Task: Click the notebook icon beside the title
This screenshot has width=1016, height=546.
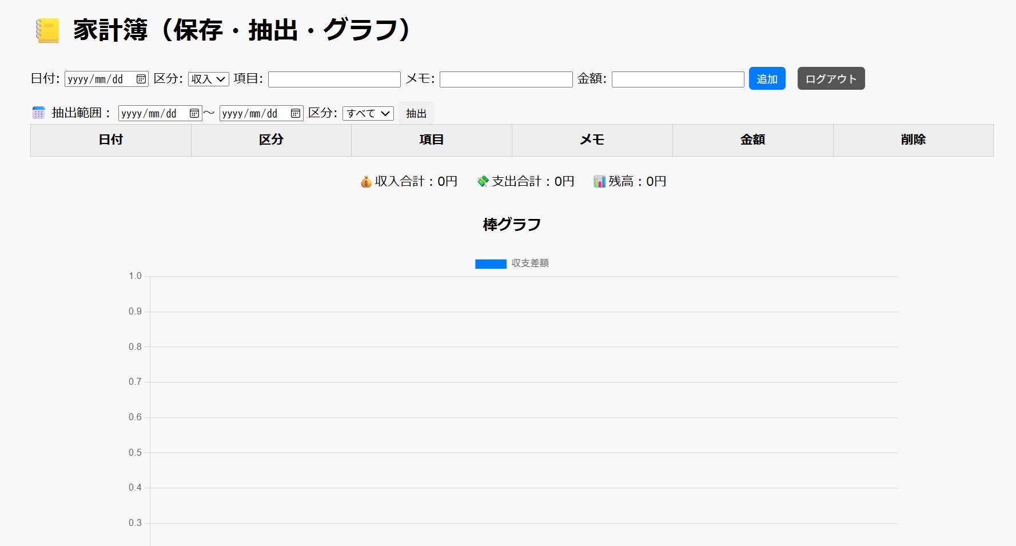Action: point(47,31)
